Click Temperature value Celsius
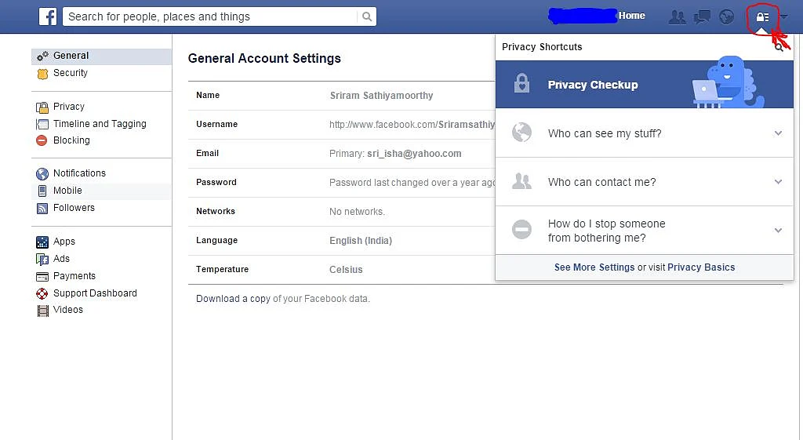 346,270
